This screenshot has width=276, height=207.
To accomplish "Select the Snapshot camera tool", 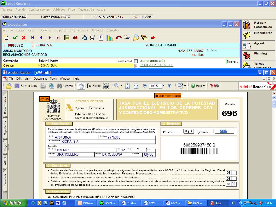I will [106, 86].
